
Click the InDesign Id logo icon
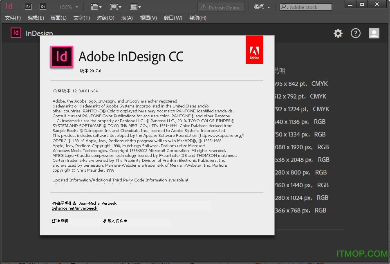pos(9,7)
